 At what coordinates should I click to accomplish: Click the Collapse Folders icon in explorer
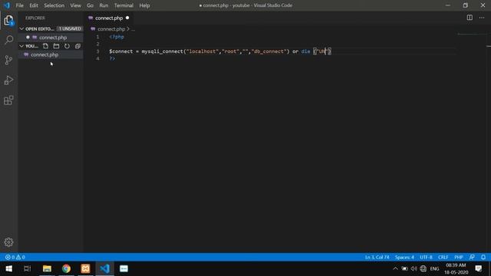(77, 46)
